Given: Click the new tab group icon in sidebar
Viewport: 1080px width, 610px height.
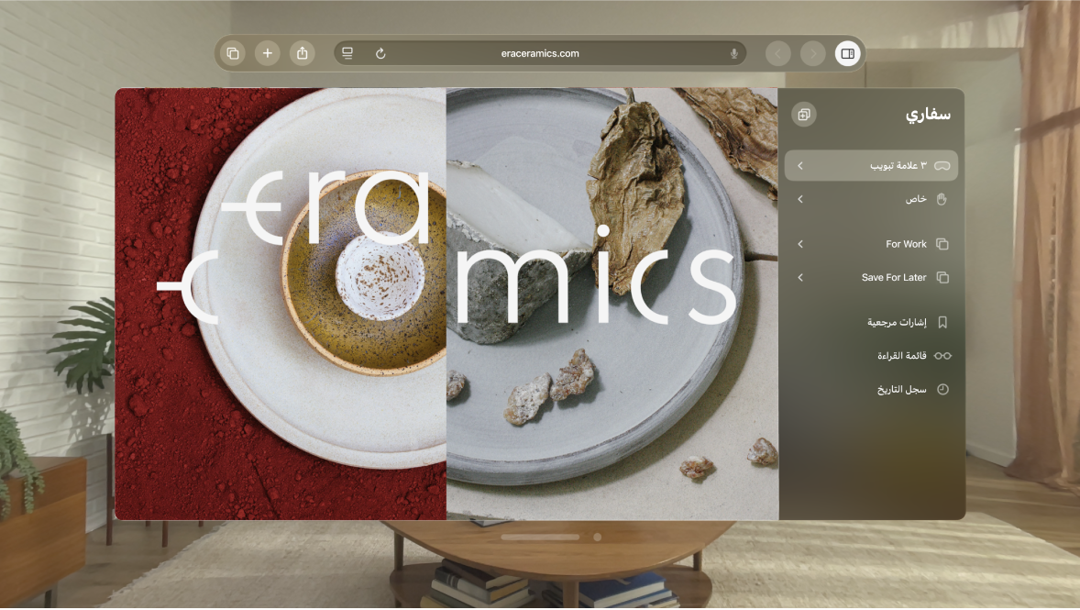Looking at the screenshot, I should tap(804, 115).
